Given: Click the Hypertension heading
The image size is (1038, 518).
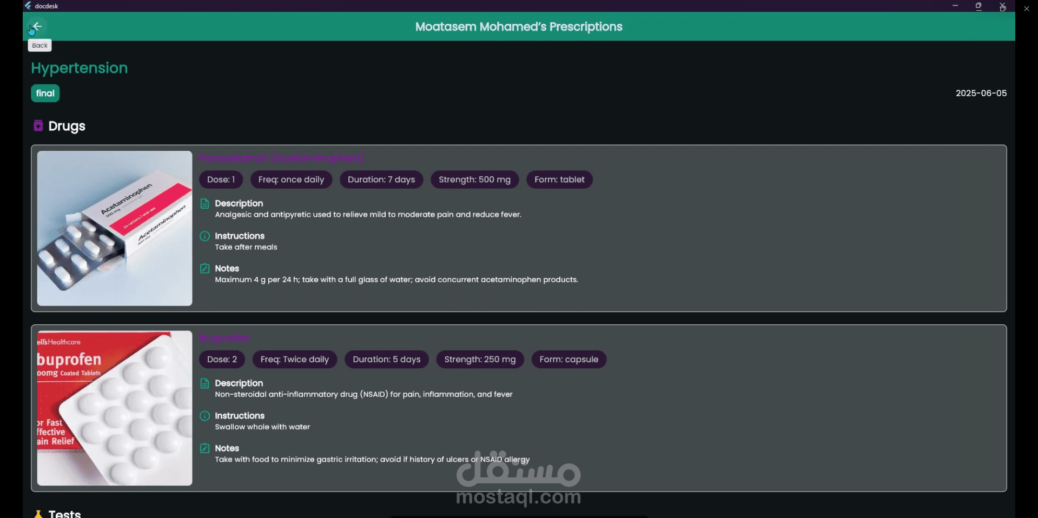Looking at the screenshot, I should tap(80, 68).
